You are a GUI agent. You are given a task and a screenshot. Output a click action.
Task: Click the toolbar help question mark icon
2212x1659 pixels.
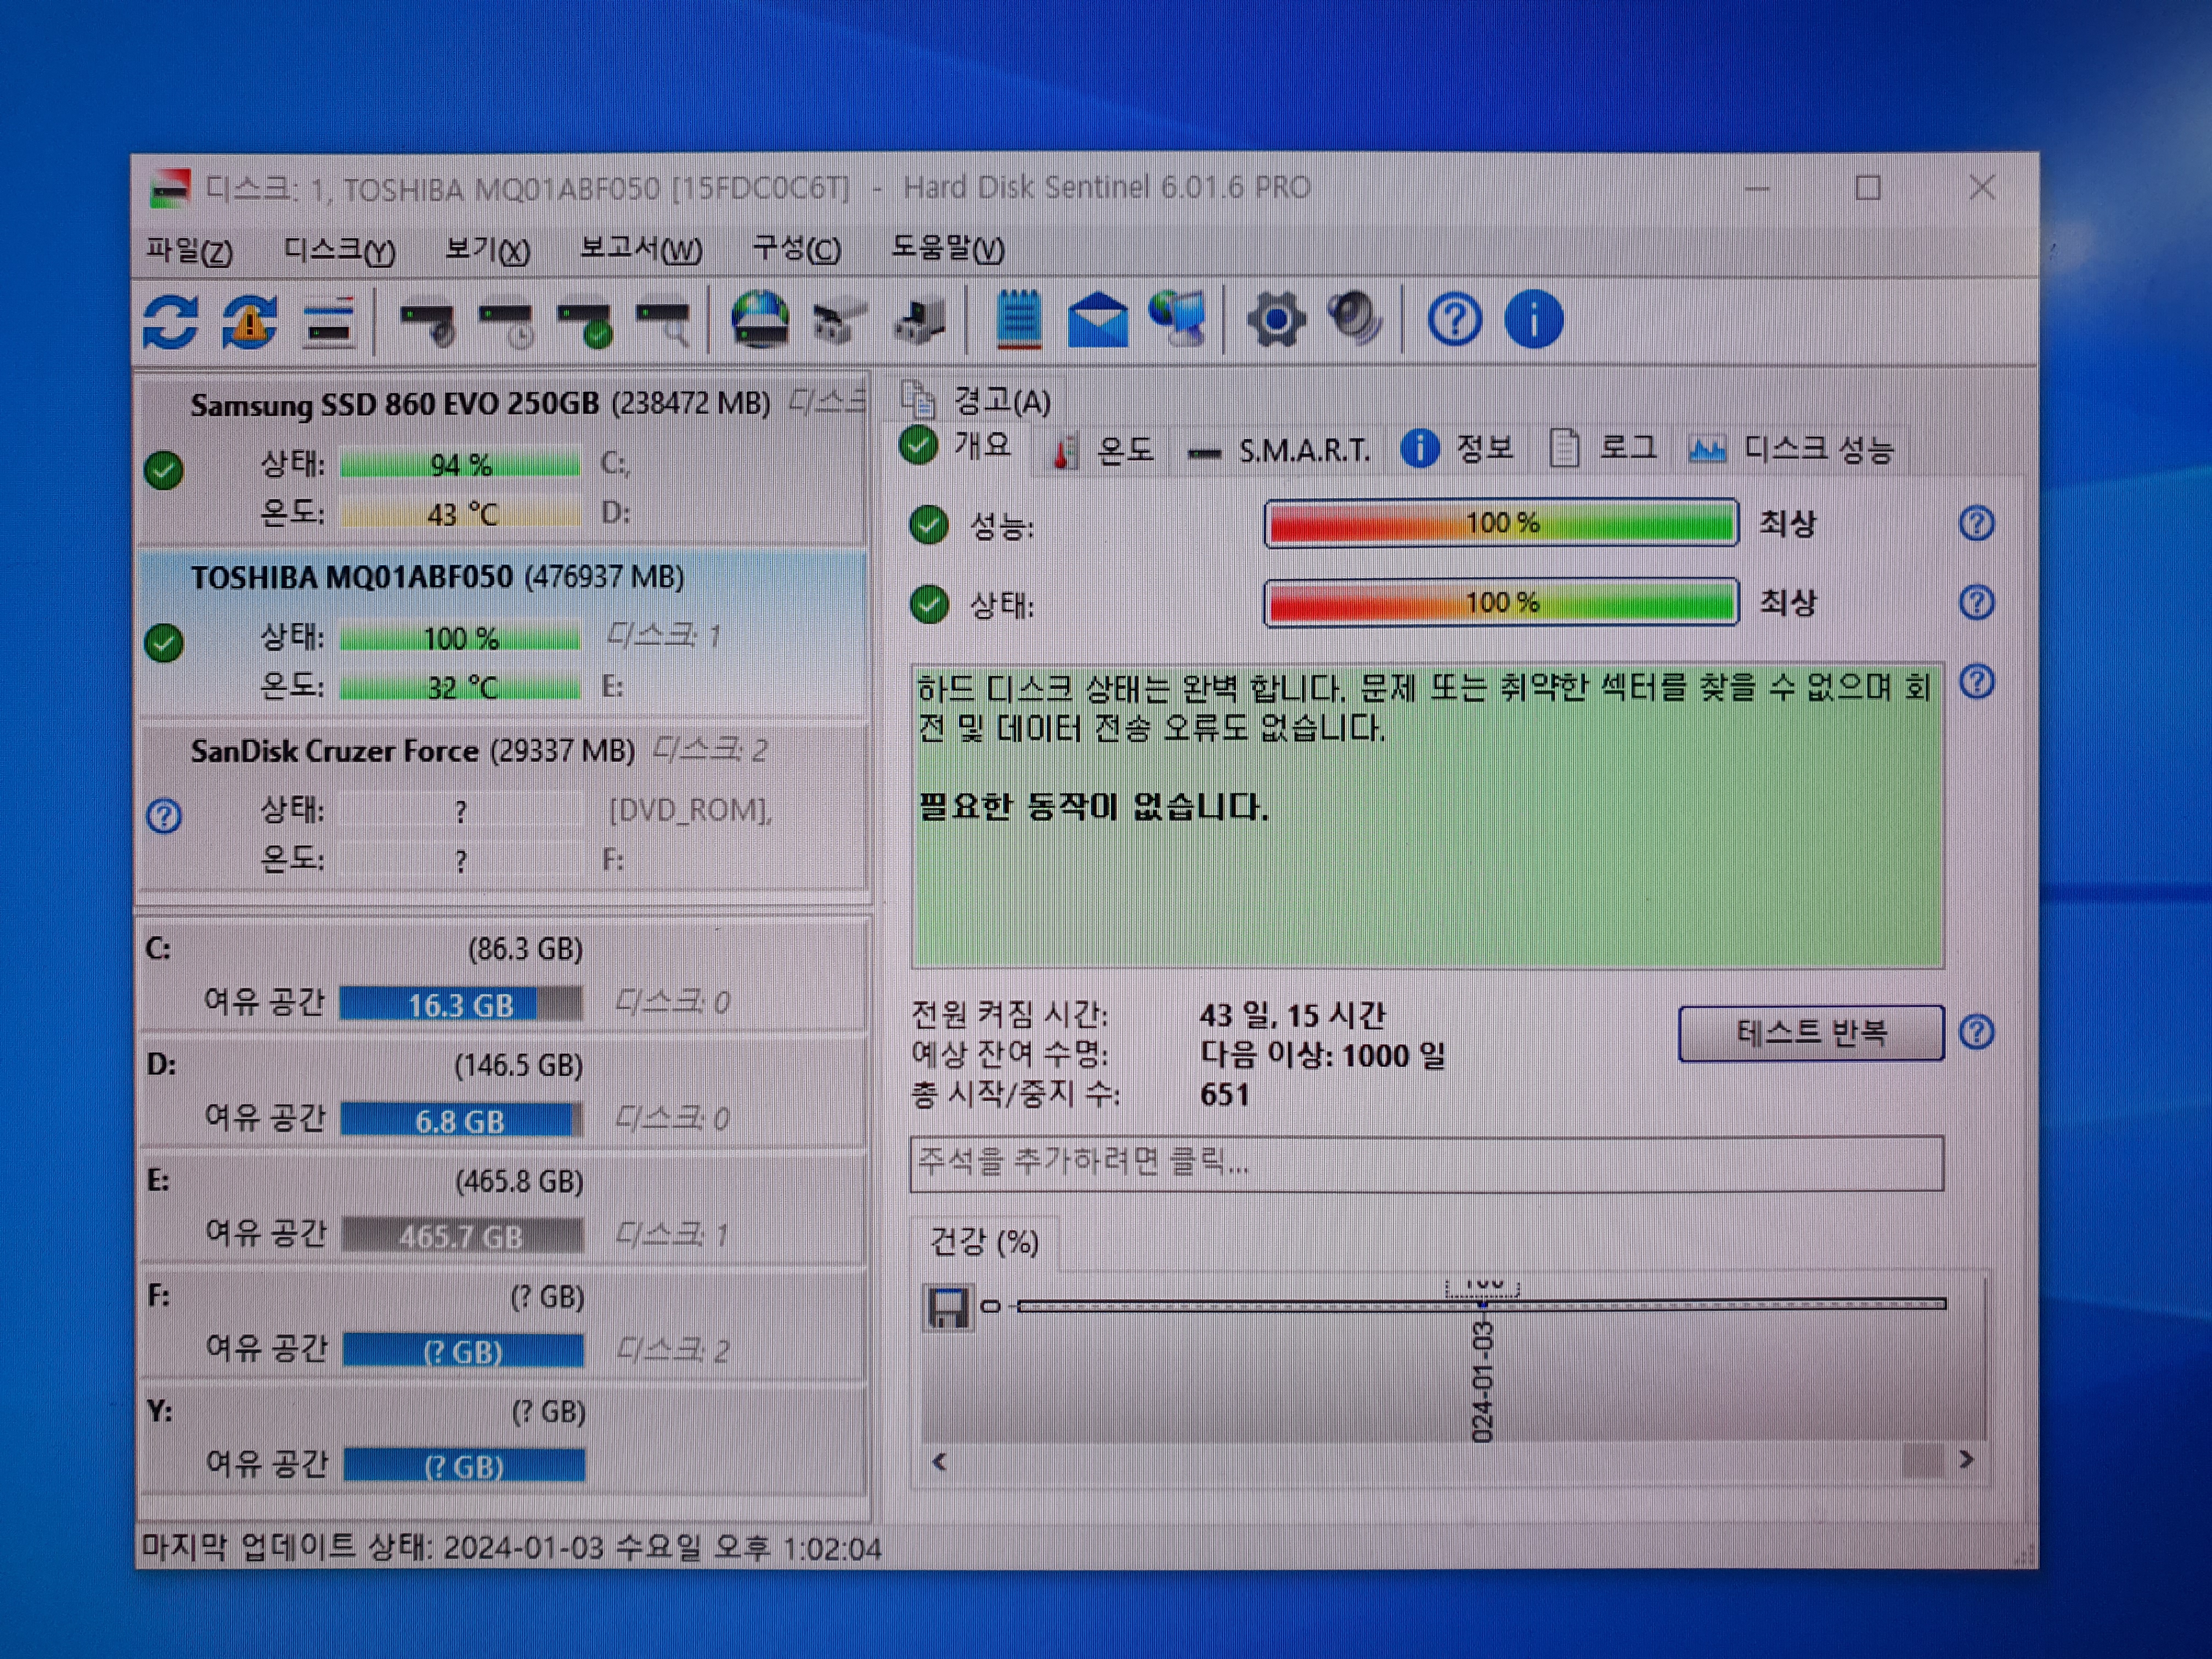coord(1454,320)
